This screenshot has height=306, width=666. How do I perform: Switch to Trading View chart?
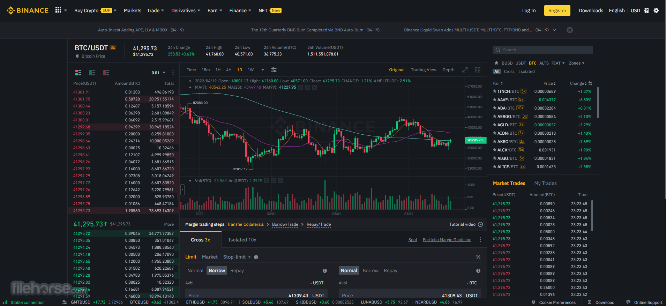click(x=424, y=70)
